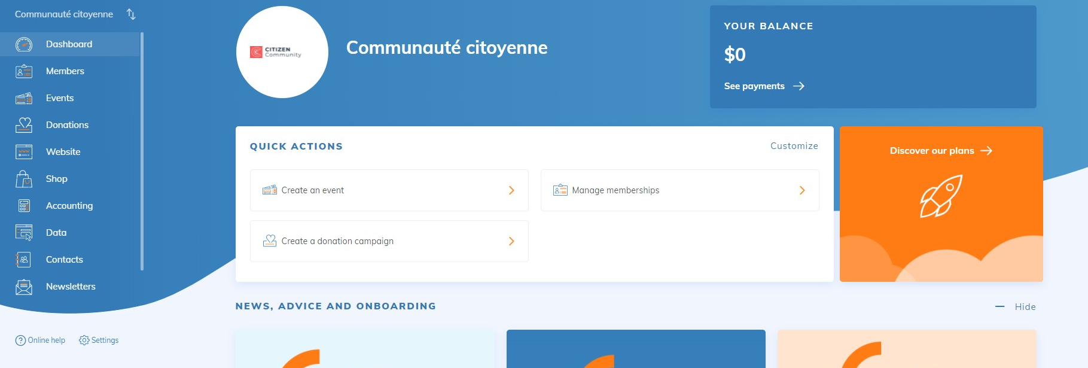Click the Discover our plans banner
The height and width of the screenshot is (368, 1088).
(x=940, y=151)
